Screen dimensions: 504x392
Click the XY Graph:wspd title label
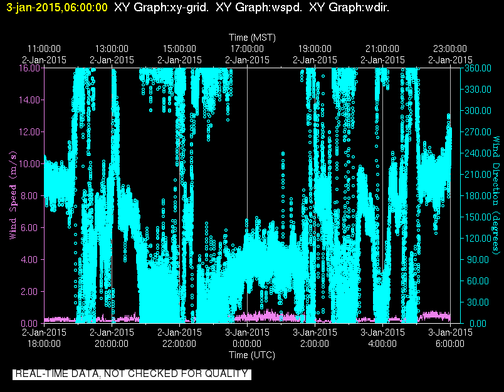[259, 8]
